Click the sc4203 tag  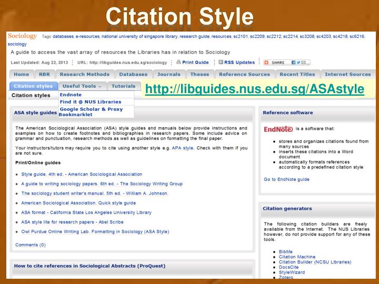tap(324, 36)
